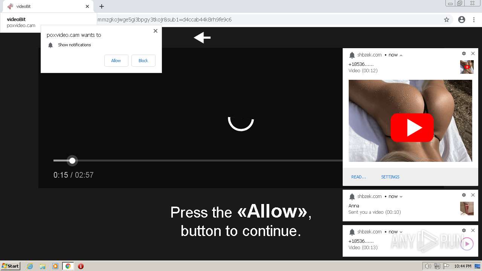Dismiss the Anna notification

click(473, 195)
